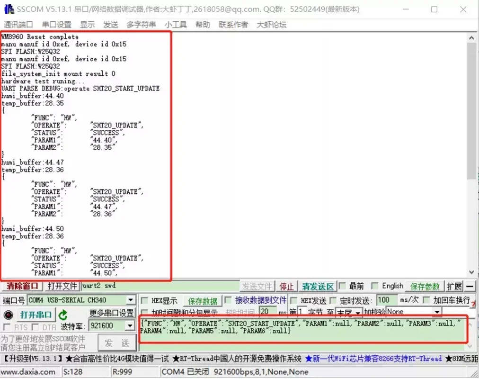
Task: Open the 末尾 byte position dropdown
Action: tap(357, 312)
